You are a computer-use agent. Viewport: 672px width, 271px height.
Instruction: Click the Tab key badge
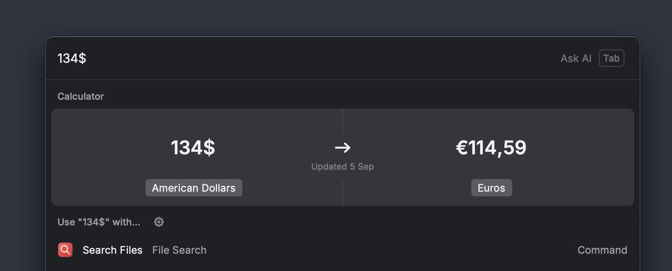pos(611,58)
